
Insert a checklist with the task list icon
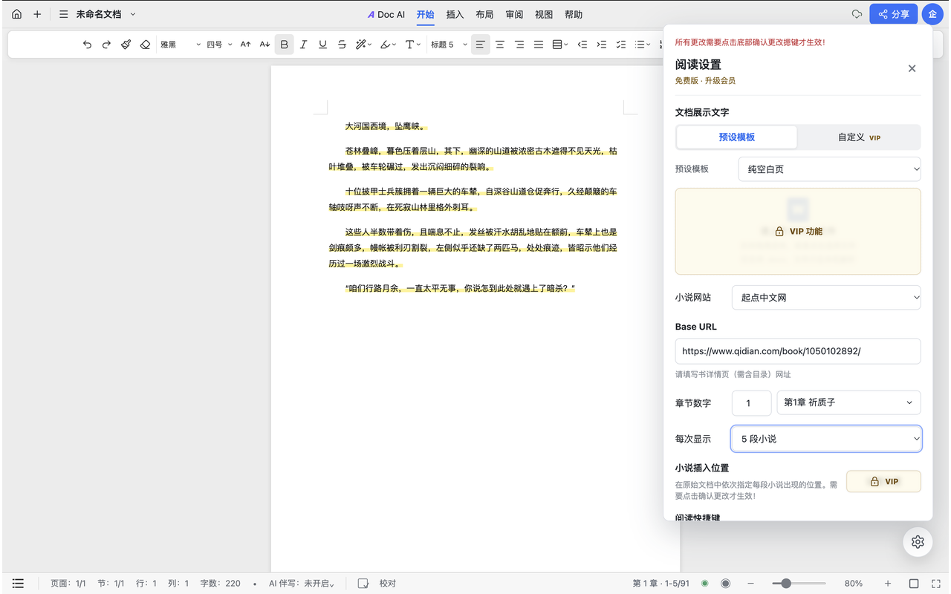coord(621,45)
